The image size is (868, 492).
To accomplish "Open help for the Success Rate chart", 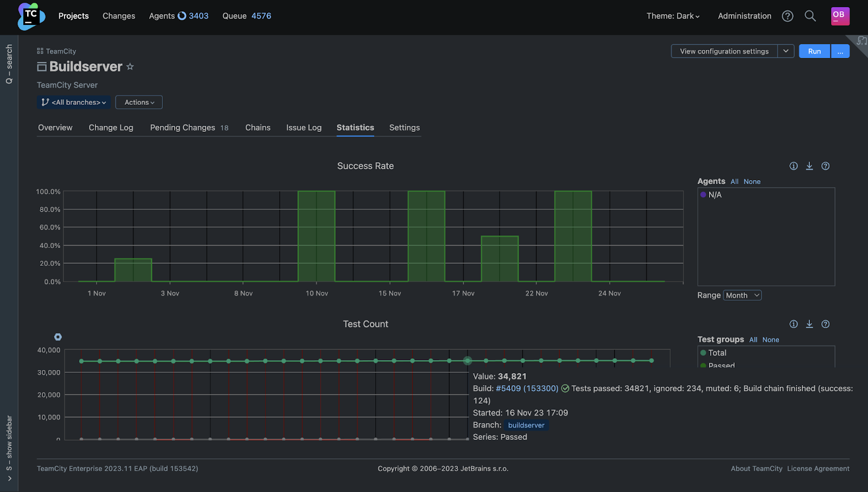I will coord(825,166).
